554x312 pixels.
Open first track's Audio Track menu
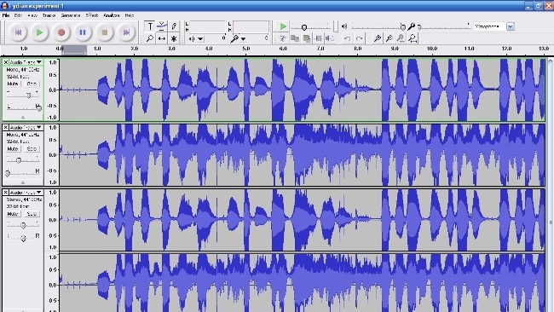tap(26, 62)
